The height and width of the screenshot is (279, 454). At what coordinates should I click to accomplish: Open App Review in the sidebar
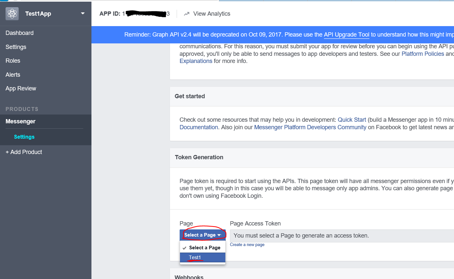tap(21, 88)
